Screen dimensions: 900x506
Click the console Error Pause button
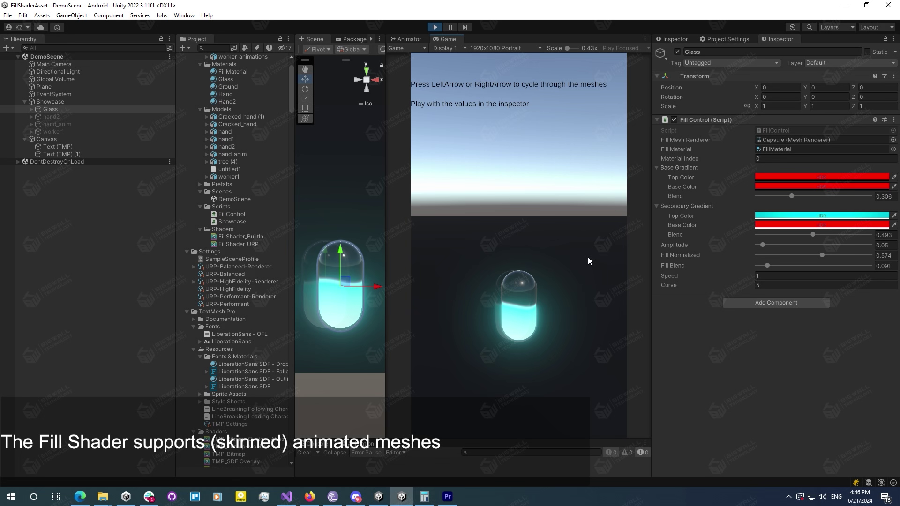[x=366, y=452]
